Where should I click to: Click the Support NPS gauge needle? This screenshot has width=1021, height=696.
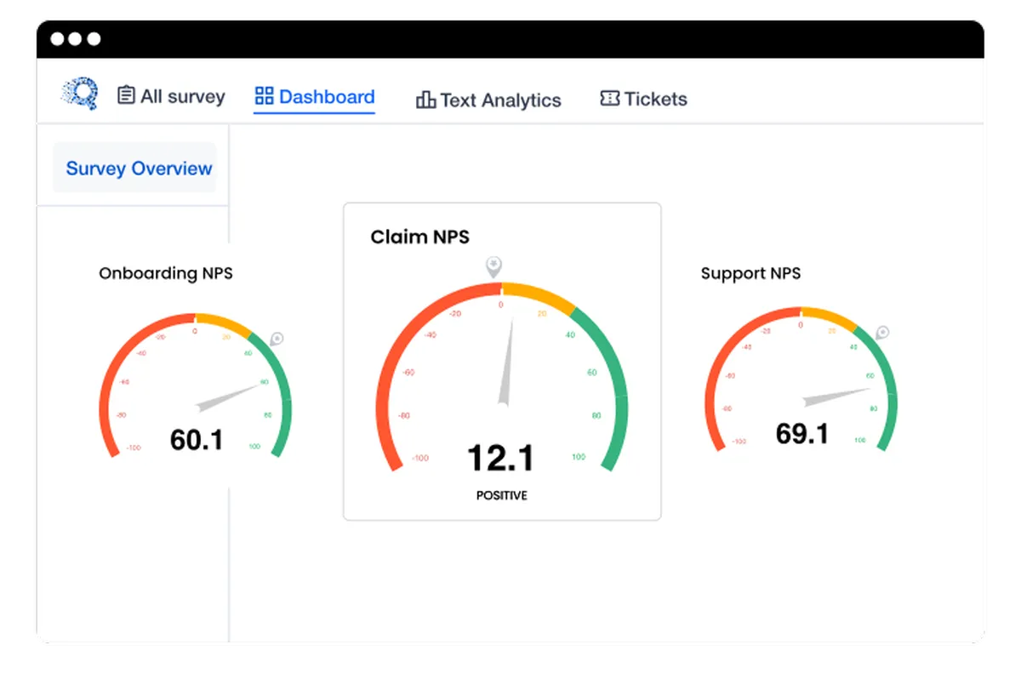(836, 397)
